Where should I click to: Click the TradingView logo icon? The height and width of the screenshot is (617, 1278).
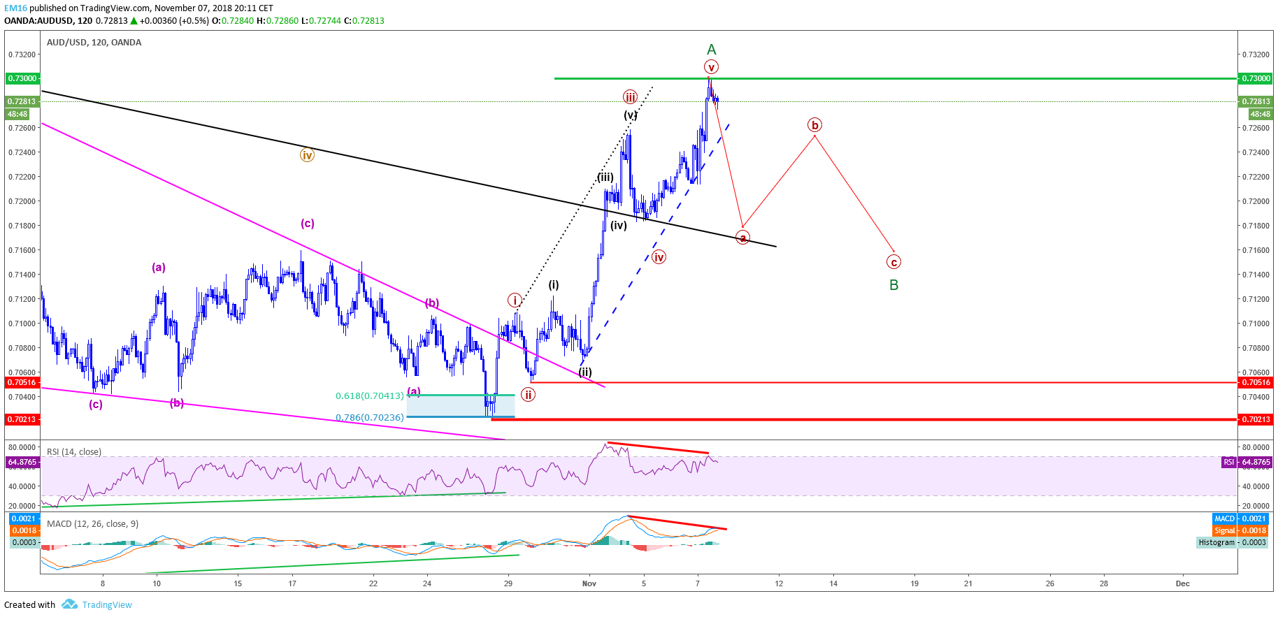(69, 604)
